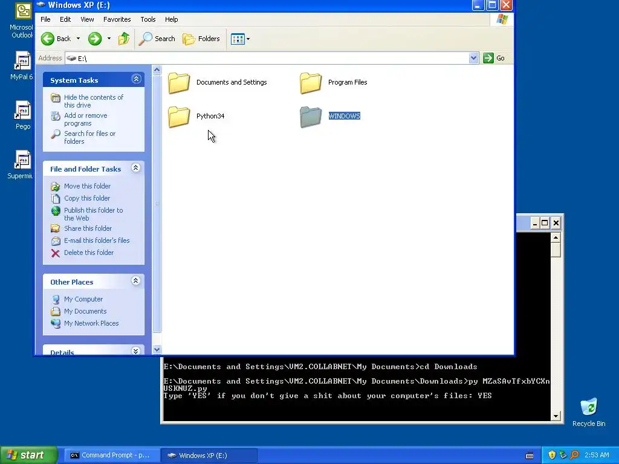The height and width of the screenshot is (464, 619).
Task: Open the Recycle Bin icon
Action: [589, 412]
